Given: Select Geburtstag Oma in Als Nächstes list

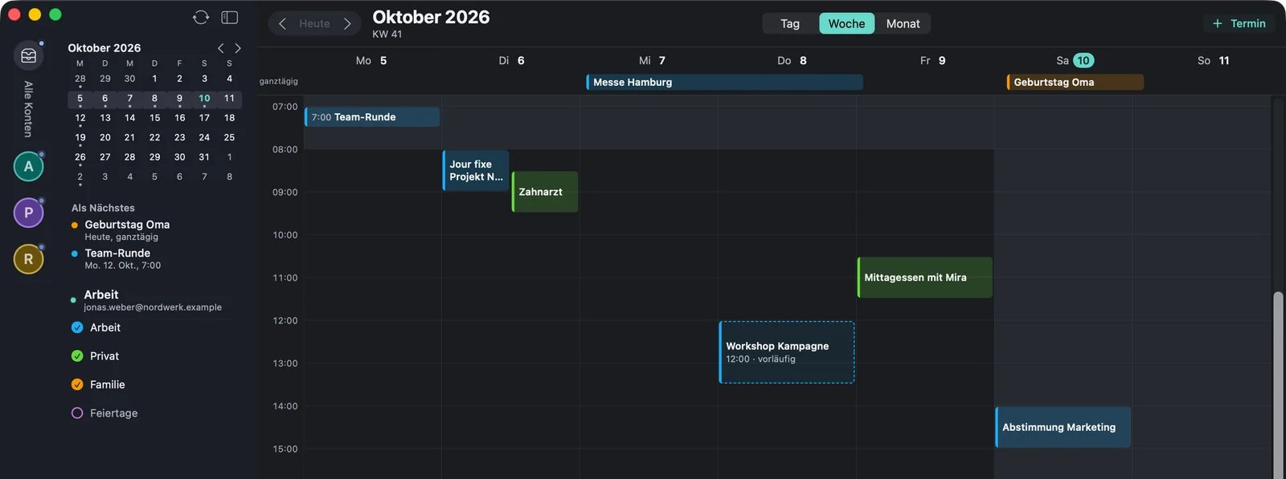Looking at the screenshot, I should tap(127, 230).
